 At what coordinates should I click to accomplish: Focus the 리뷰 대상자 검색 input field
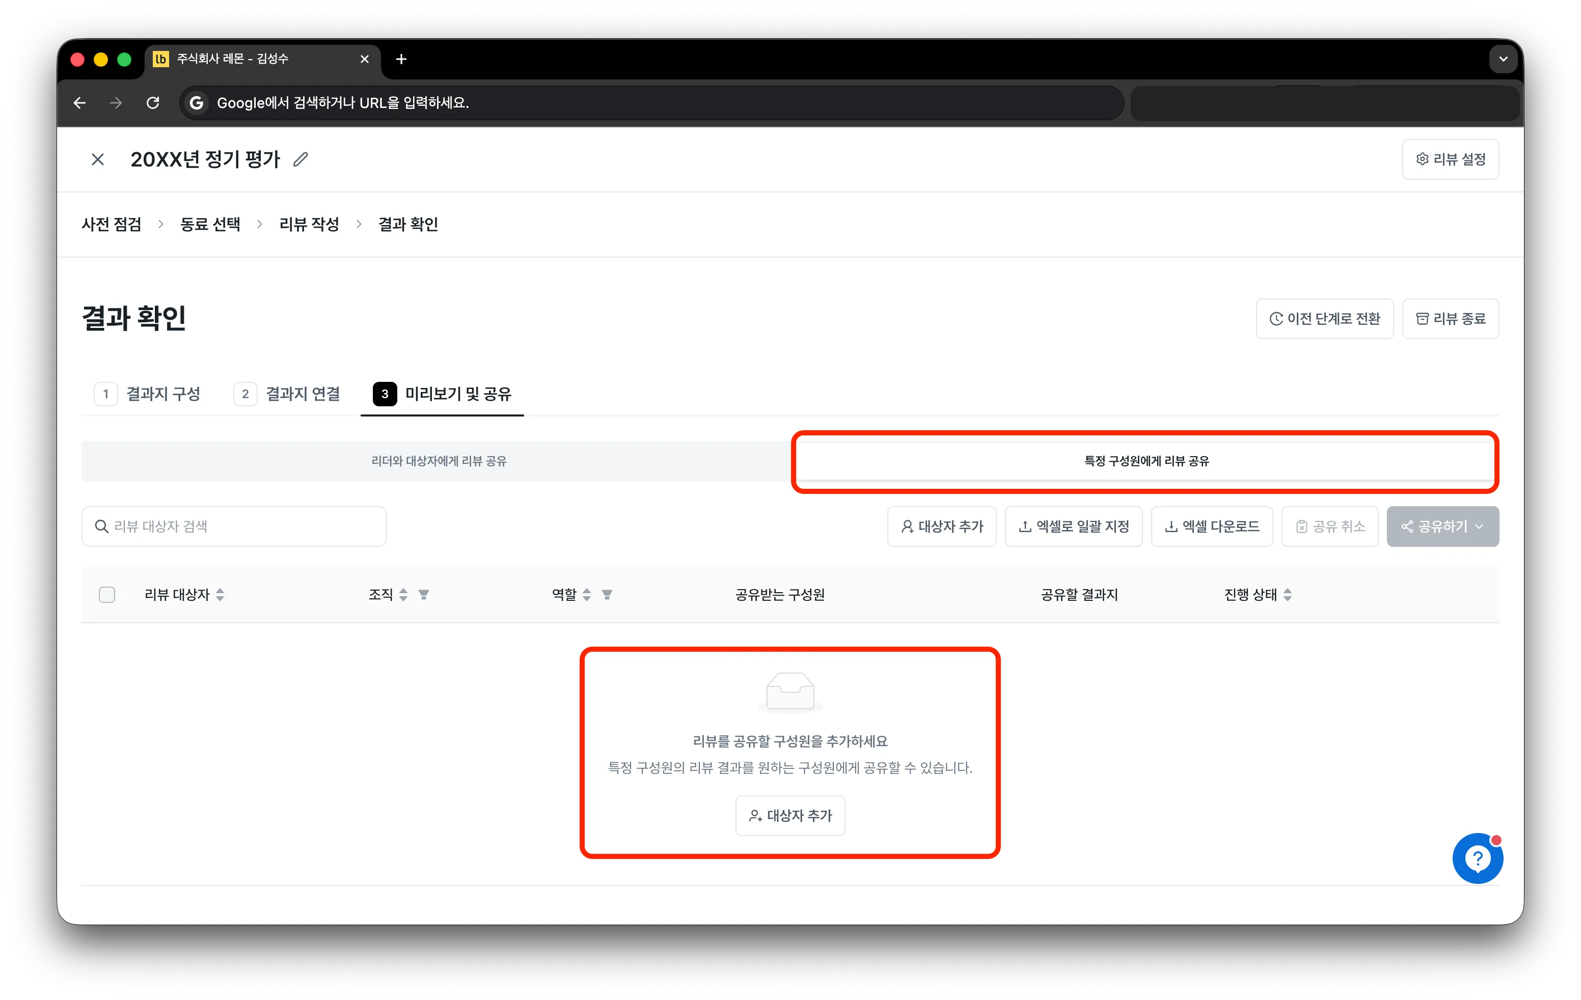point(234,526)
